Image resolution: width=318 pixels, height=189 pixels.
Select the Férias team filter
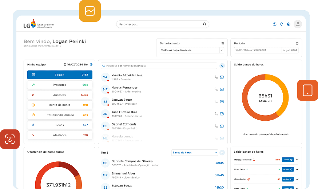point(60,125)
